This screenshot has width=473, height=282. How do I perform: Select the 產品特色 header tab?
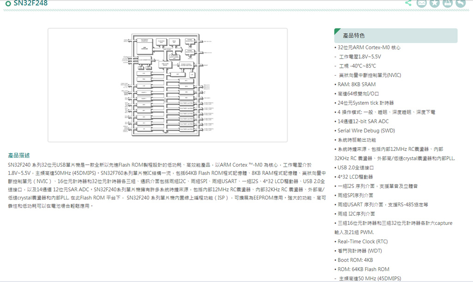point(396,36)
